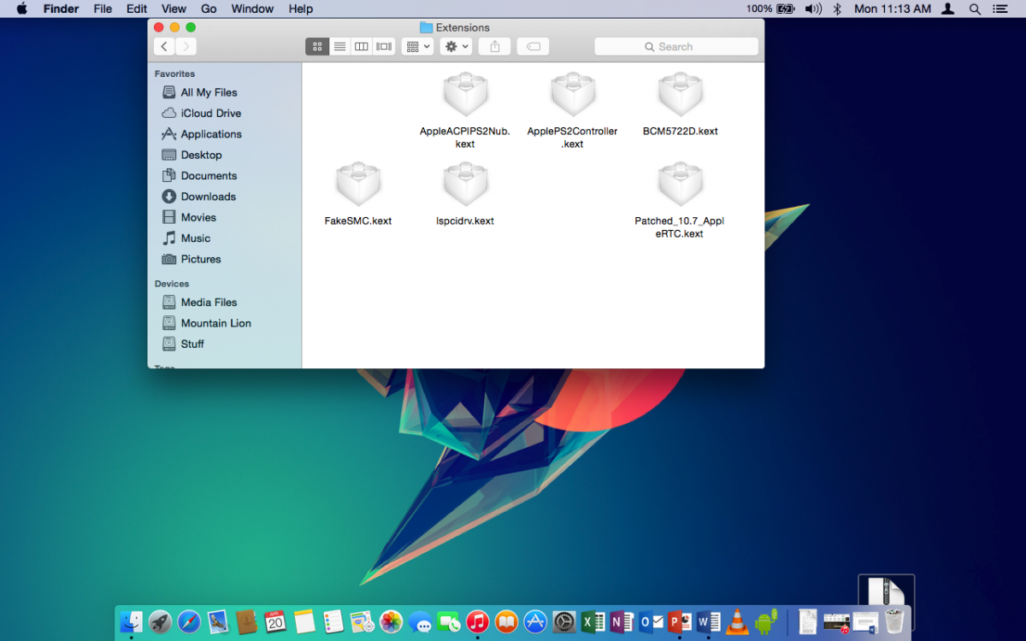Click the AppleACPIPS2Nub.kext icon
This screenshot has width=1026, height=641.
(465, 95)
